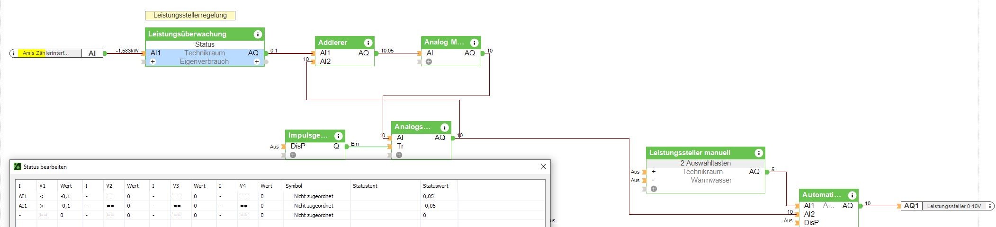This screenshot has height=227, width=996.
Task: Open info icon on Leistungsüberwachung block
Action: (x=258, y=34)
